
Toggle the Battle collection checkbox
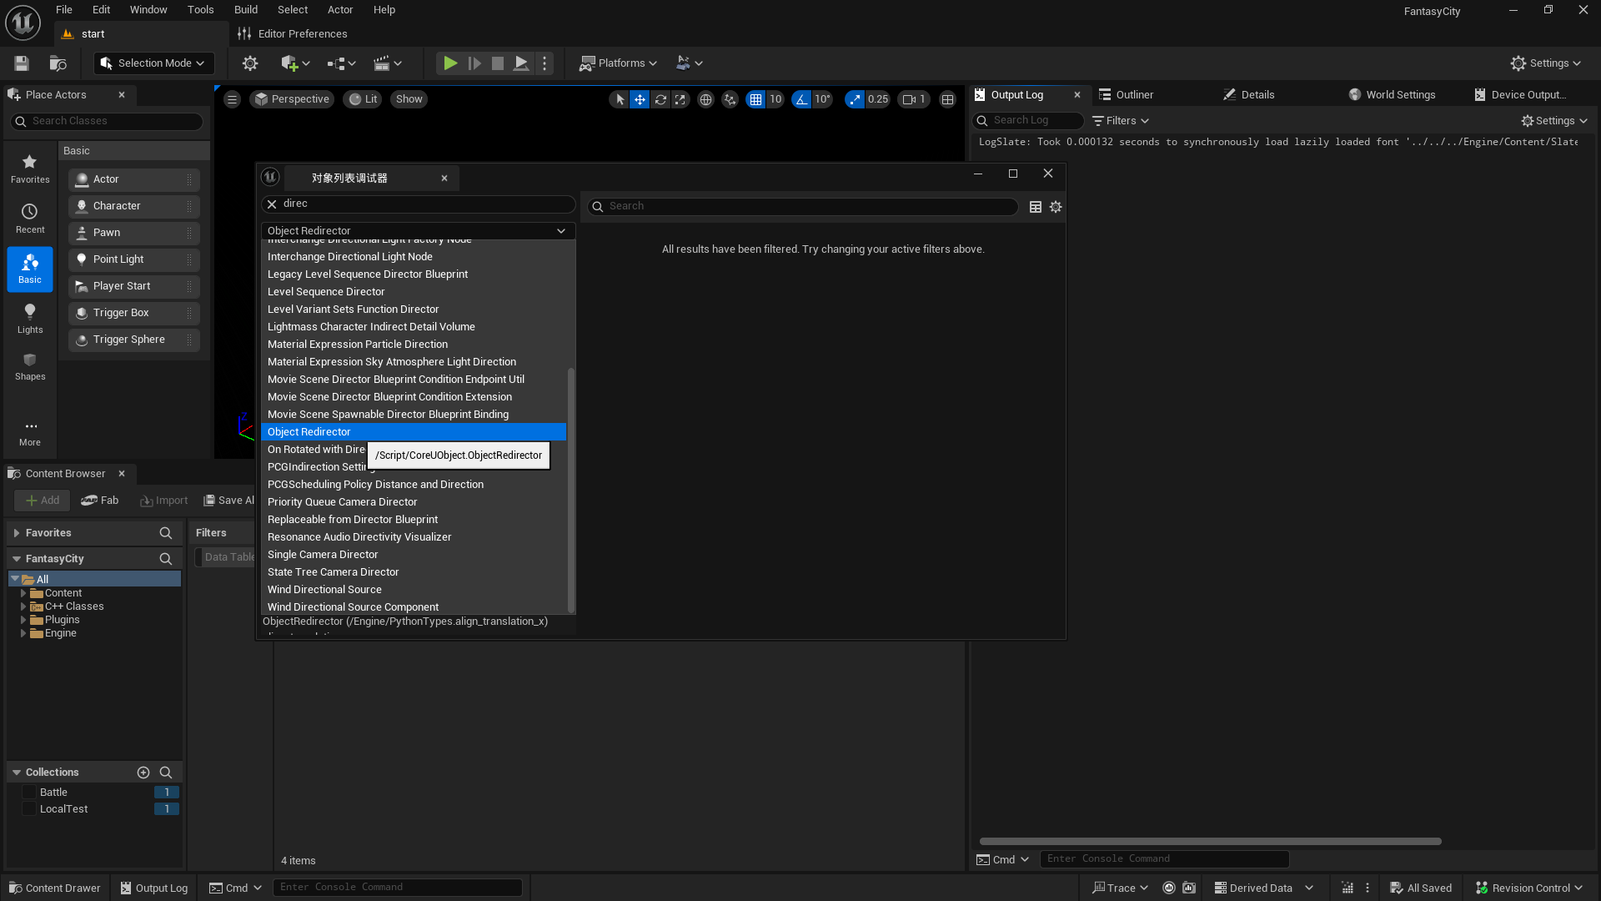click(x=29, y=793)
